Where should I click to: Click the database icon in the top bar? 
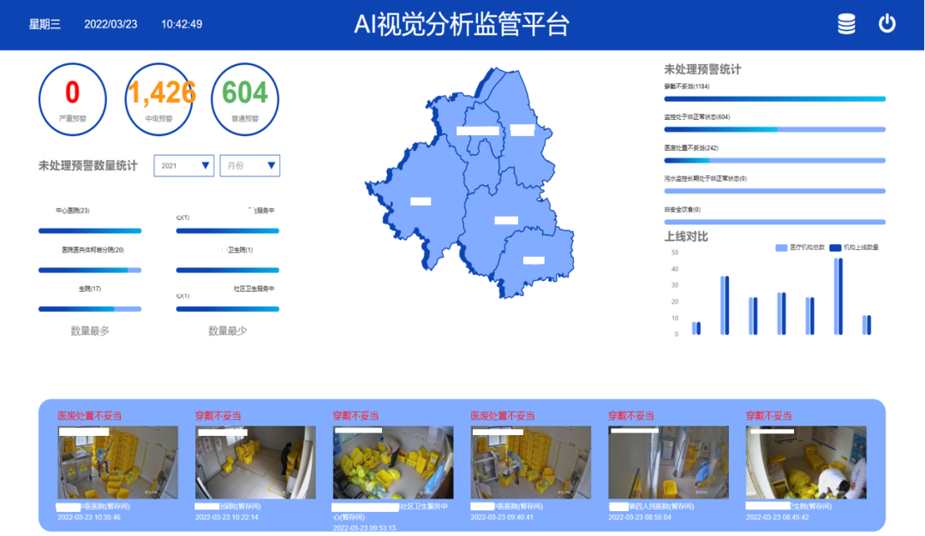pyautogui.click(x=846, y=25)
